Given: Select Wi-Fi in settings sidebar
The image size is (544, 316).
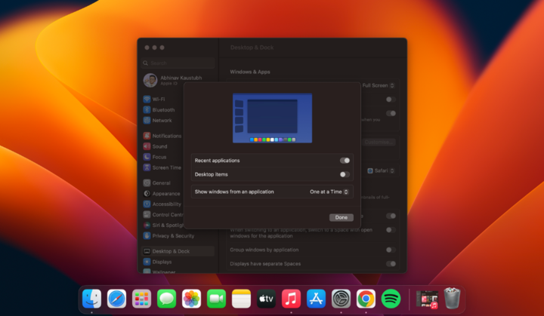Looking at the screenshot, I should click(154, 99).
